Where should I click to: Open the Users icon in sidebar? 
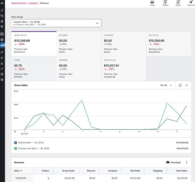coord(2,63)
